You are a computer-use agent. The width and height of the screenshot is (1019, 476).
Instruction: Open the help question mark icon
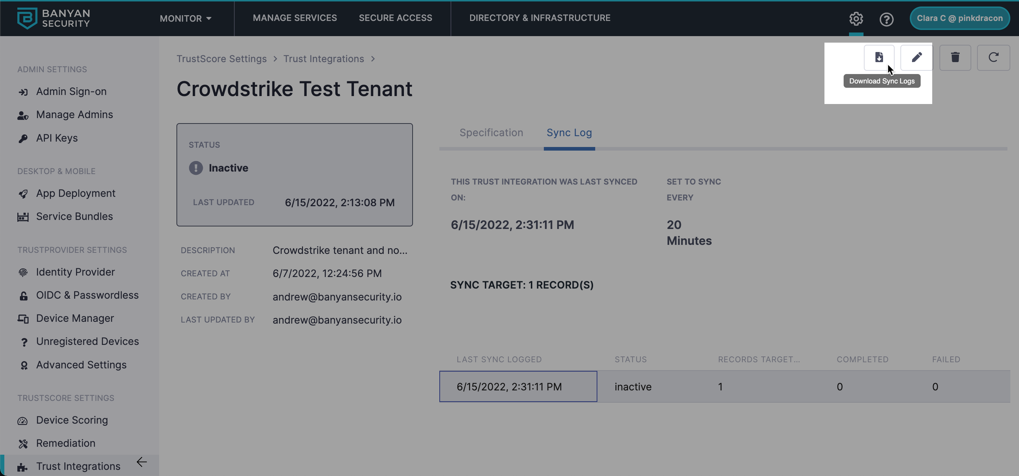[886, 19]
